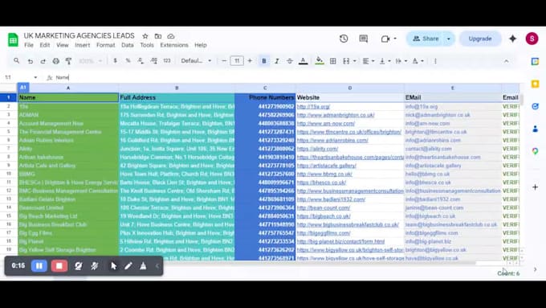Click the Undo arrow
Image resolution: width=546 pixels, height=308 pixels.
point(31,61)
